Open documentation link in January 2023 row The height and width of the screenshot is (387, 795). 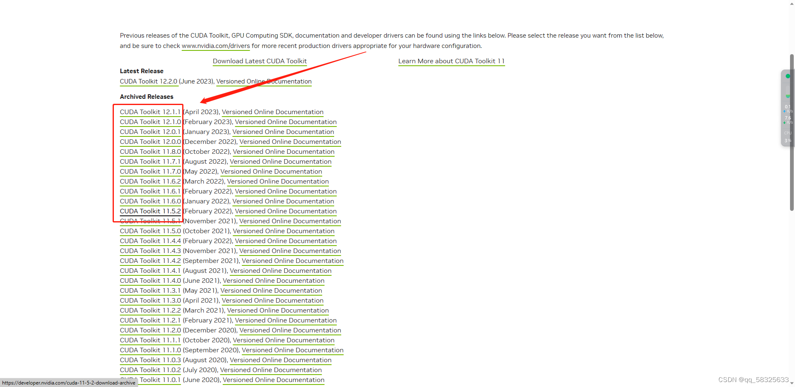point(283,132)
